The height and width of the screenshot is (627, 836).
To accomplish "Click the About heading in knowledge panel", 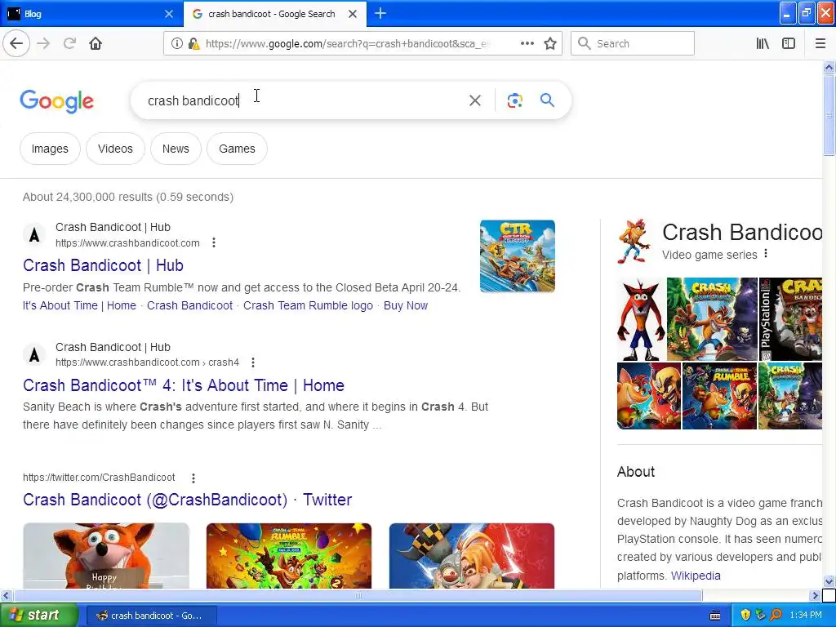I will pos(636,471).
